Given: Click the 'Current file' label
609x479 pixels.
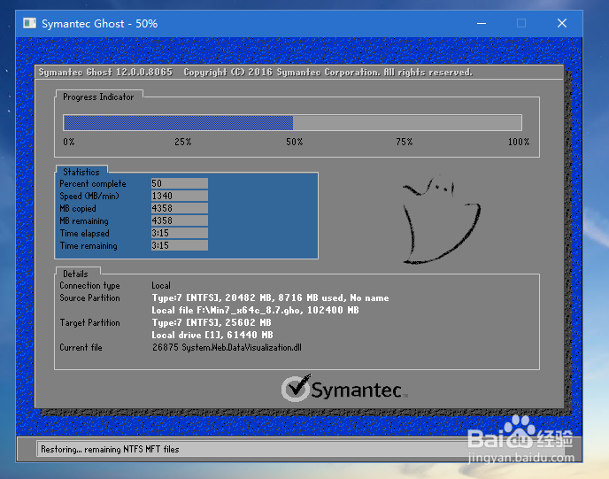Looking at the screenshot, I should (x=81, y=348).
